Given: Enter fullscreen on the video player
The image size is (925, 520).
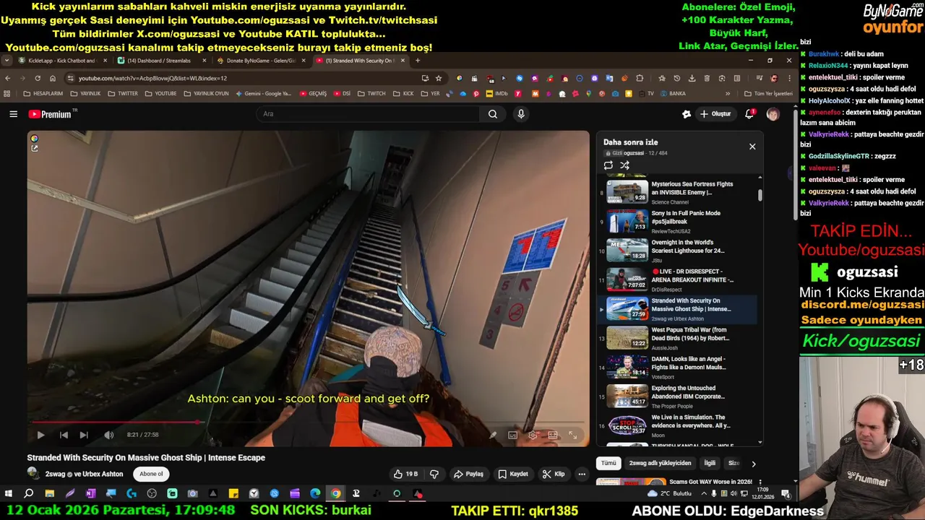Looking at the screenshot, I should coord(572,435).
